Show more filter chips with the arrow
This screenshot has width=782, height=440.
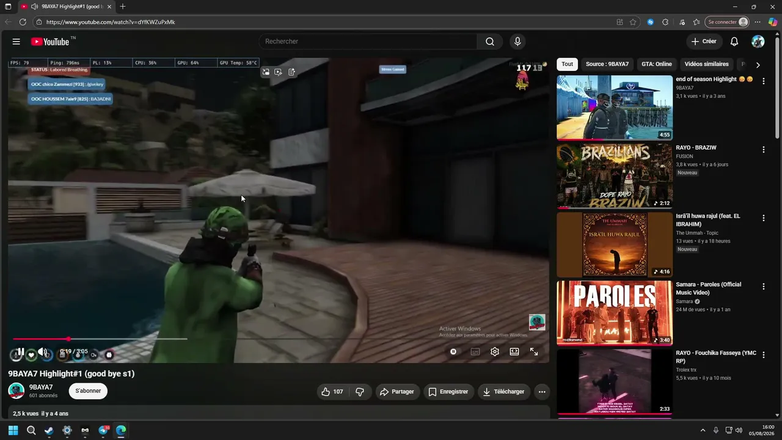[x=758, y=65]
